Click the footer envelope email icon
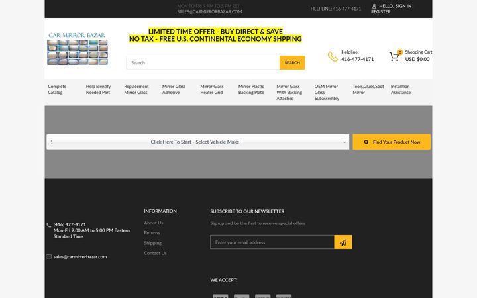 pyautogui.click(x=48, y=257)
